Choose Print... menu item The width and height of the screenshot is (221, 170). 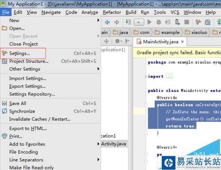click(50, 136)
